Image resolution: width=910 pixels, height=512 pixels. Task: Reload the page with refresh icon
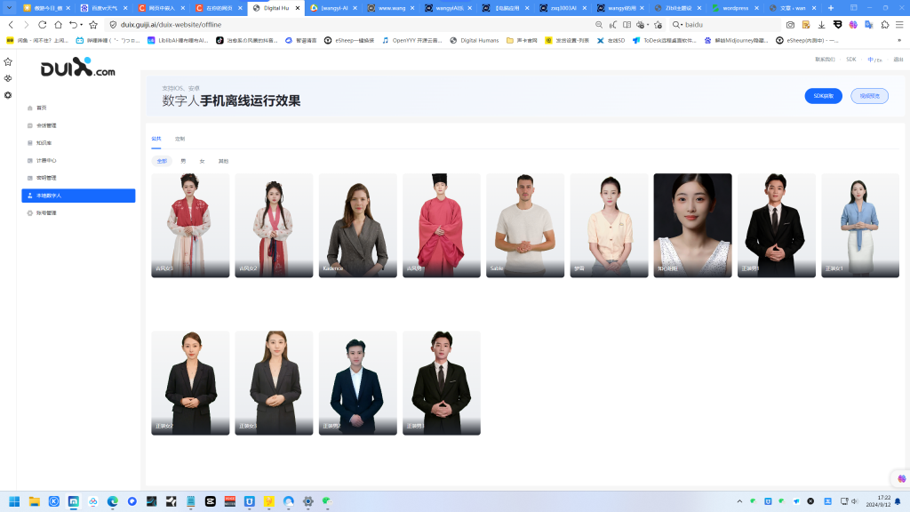tap(42, 25)
